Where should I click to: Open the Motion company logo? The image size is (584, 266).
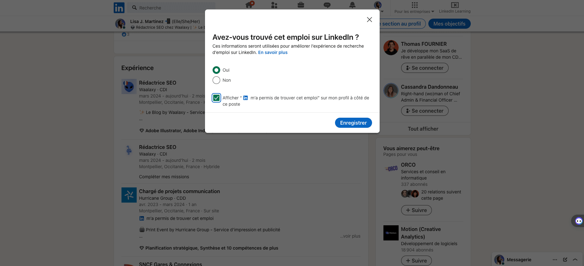(x=391, y=233)
